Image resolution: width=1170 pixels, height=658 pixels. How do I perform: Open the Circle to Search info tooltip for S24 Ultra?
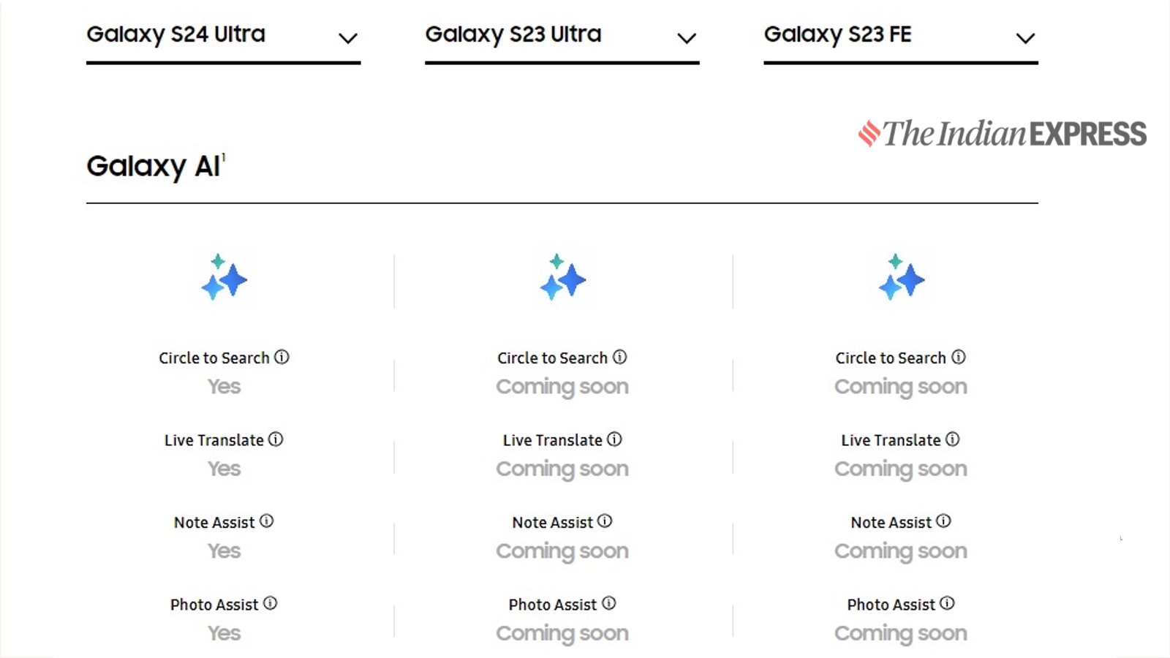pyautogui.click(x=282, y=358)
